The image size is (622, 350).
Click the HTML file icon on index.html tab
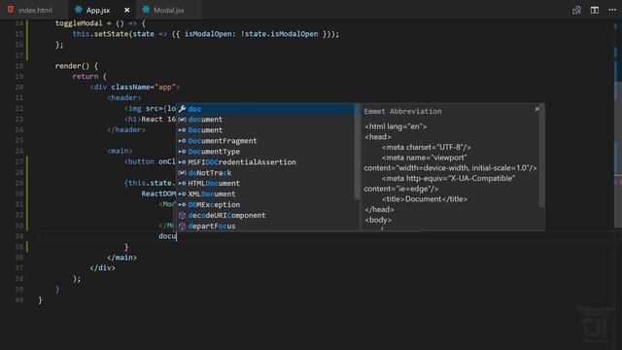pyautogui.click(x=11, y=10)
